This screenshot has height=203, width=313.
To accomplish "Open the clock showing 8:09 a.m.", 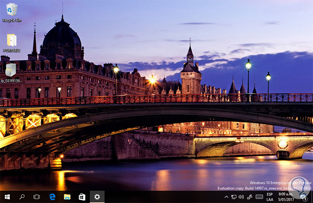I will 286,197.
